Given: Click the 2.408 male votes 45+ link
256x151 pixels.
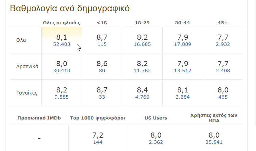Looking at the screenshot, I should [223, 71].
